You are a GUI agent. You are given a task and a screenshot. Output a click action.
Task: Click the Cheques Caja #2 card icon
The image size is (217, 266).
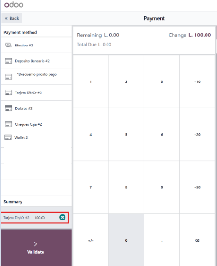[x=9, y=124]
